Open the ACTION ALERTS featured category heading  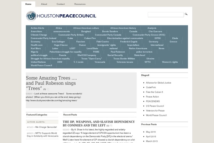click(36, 122)
